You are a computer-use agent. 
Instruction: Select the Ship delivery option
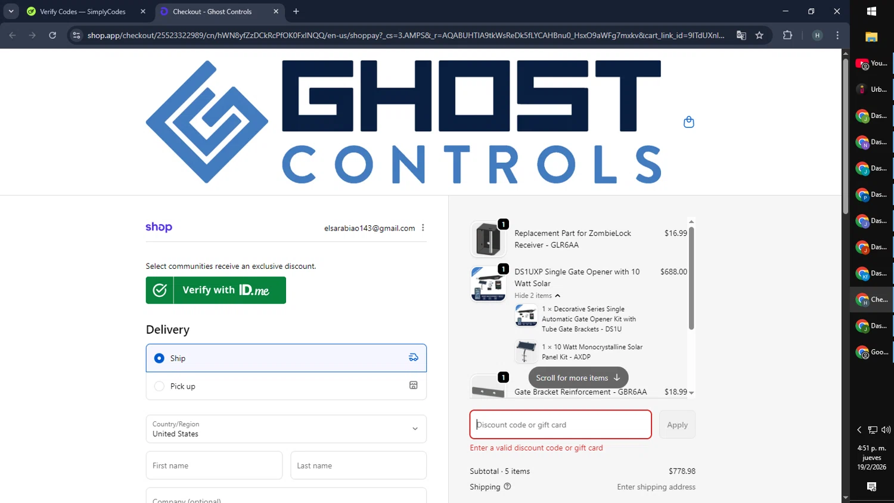coord(286,358)
